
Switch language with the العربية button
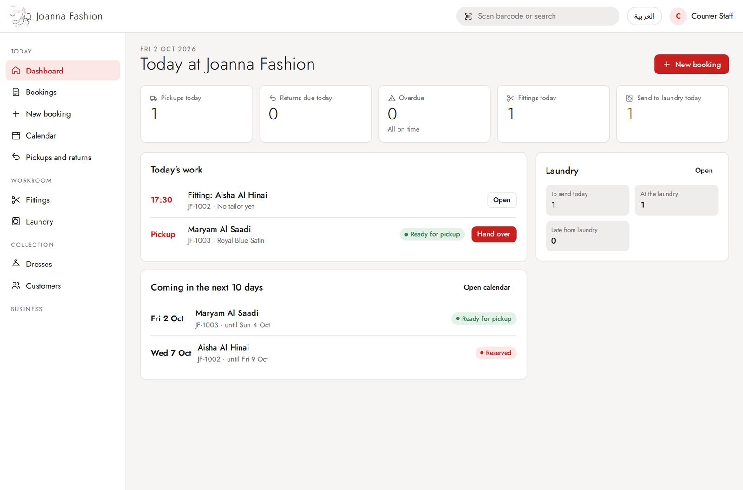pos(644,16)
